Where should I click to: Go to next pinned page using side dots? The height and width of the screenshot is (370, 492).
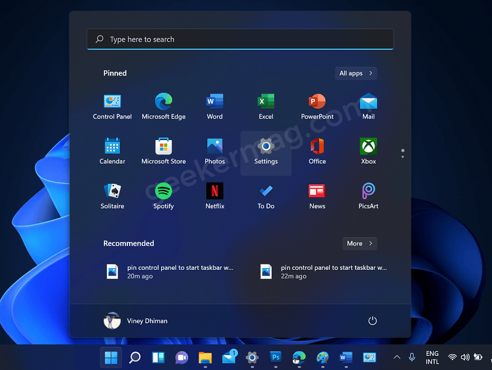coord(403,156)
